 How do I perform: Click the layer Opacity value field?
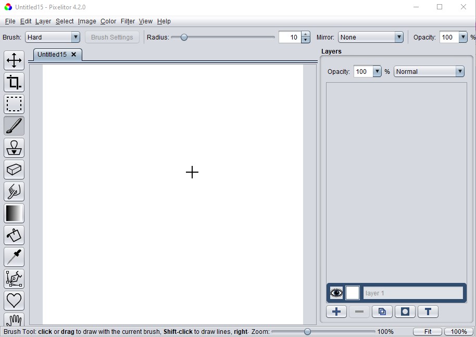364,72
